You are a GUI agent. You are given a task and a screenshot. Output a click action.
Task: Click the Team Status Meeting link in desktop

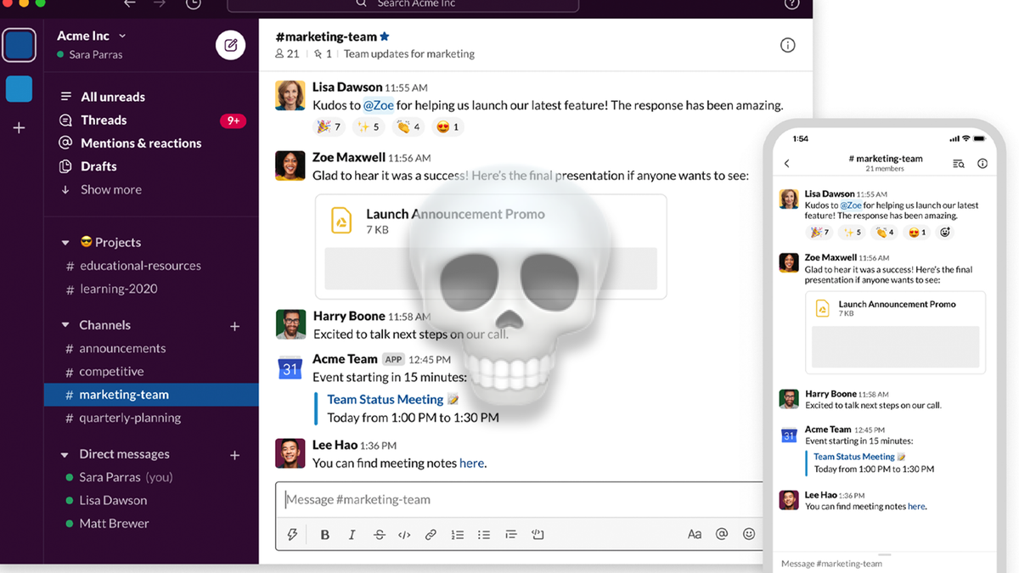tap(386, 399)
